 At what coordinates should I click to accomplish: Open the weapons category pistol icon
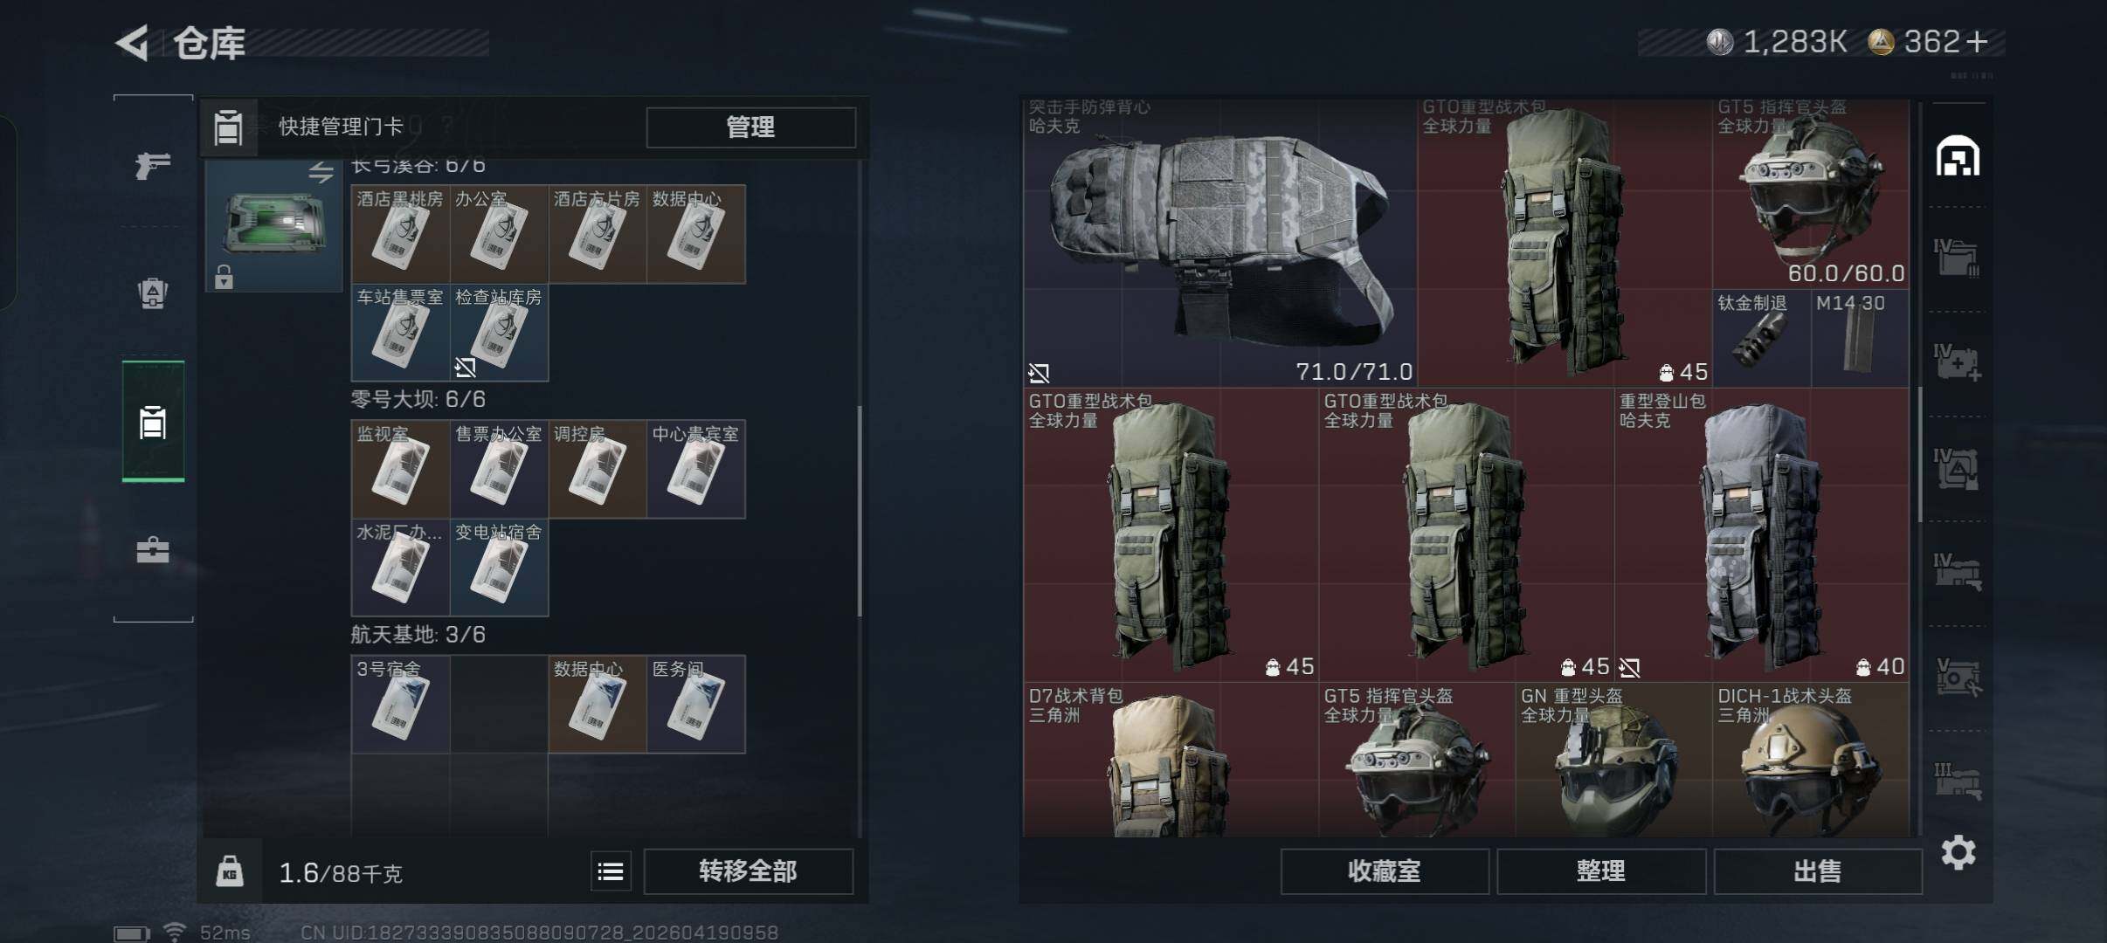point(153,165)
